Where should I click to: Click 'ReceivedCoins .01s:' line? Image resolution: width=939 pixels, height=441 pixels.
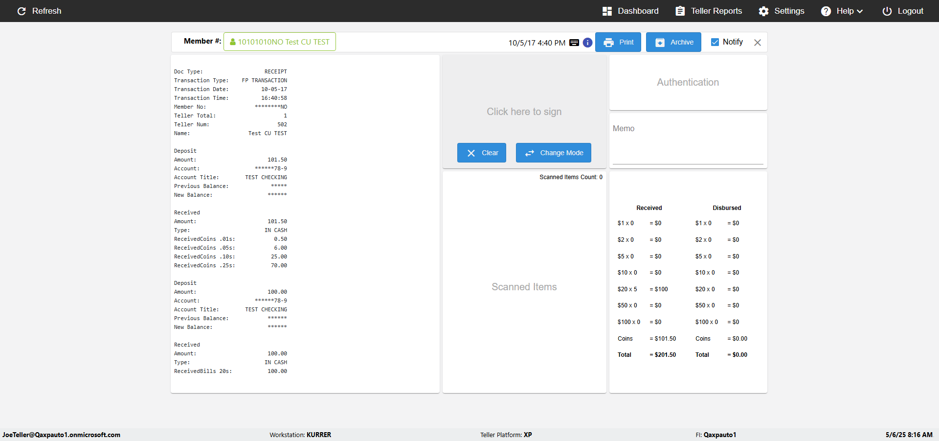pos(230,239)
